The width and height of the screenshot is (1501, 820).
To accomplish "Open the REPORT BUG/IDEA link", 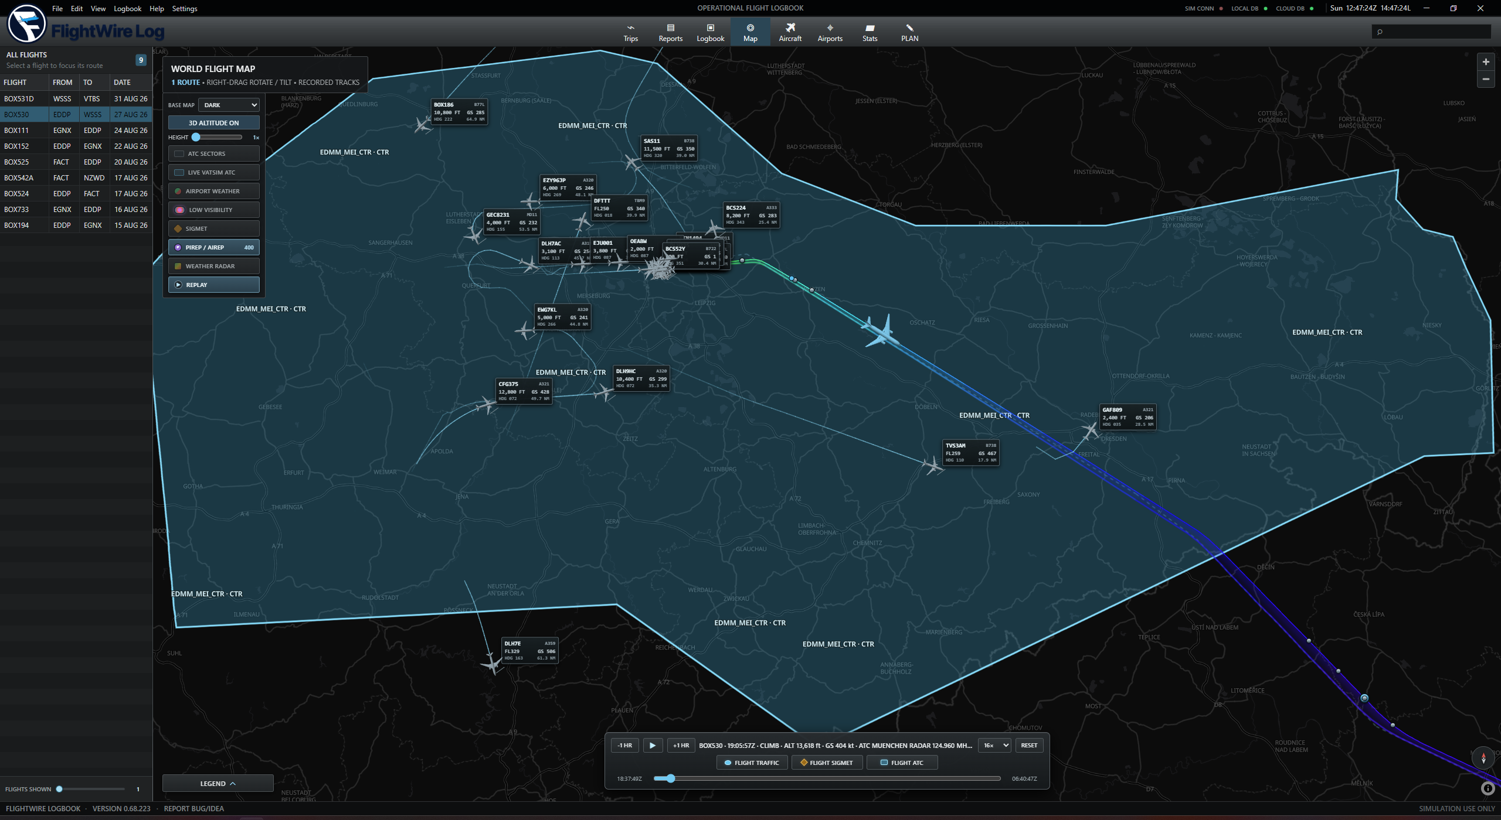I will [193, 808].
